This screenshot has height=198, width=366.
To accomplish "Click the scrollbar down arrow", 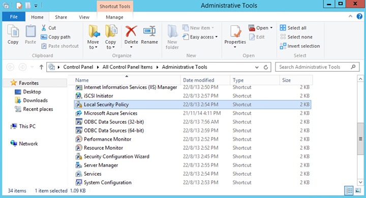I will click(360, 182).
